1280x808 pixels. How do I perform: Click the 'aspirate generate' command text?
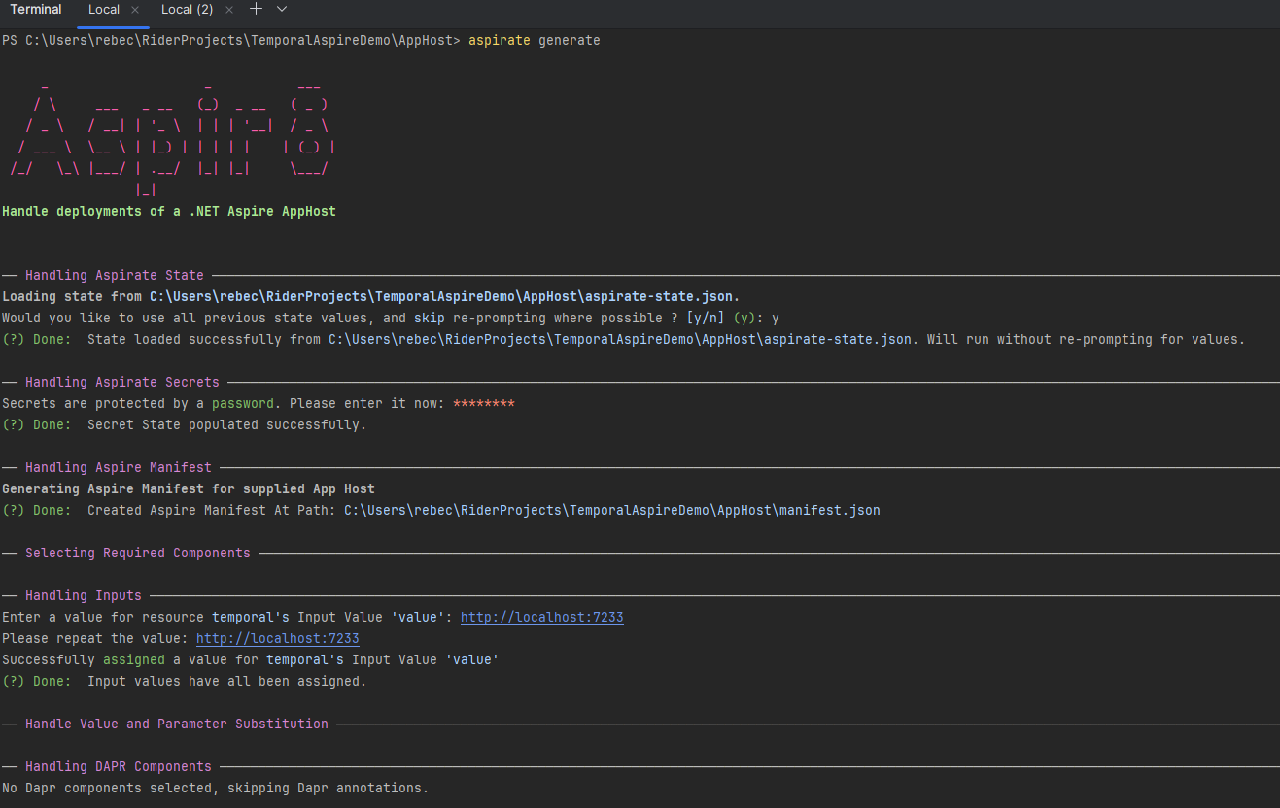click(x=535, y=41)
